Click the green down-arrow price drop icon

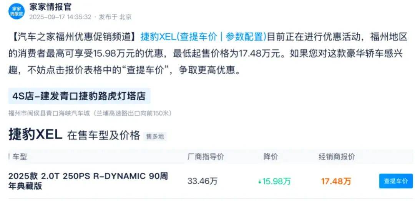click(x=260, y=181)
